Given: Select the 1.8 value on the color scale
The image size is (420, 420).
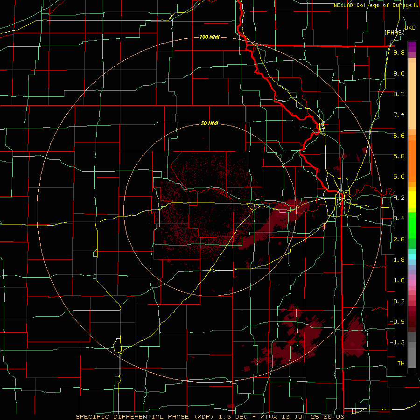Looking at the screenshot, I should pyautogui.click(x=399, y=259).
